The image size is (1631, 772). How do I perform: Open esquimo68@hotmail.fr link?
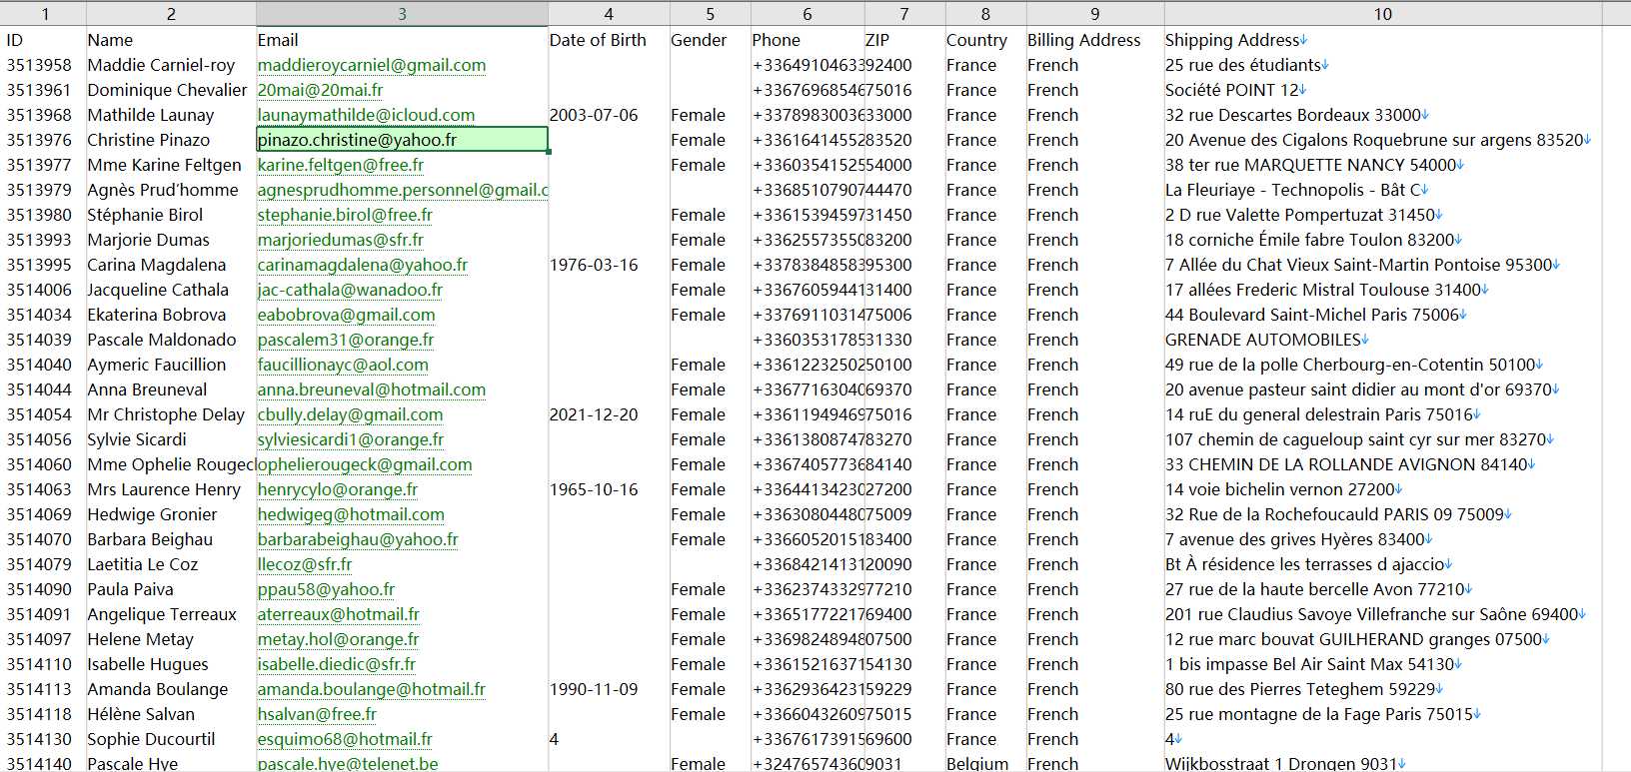tap(345, 739)
